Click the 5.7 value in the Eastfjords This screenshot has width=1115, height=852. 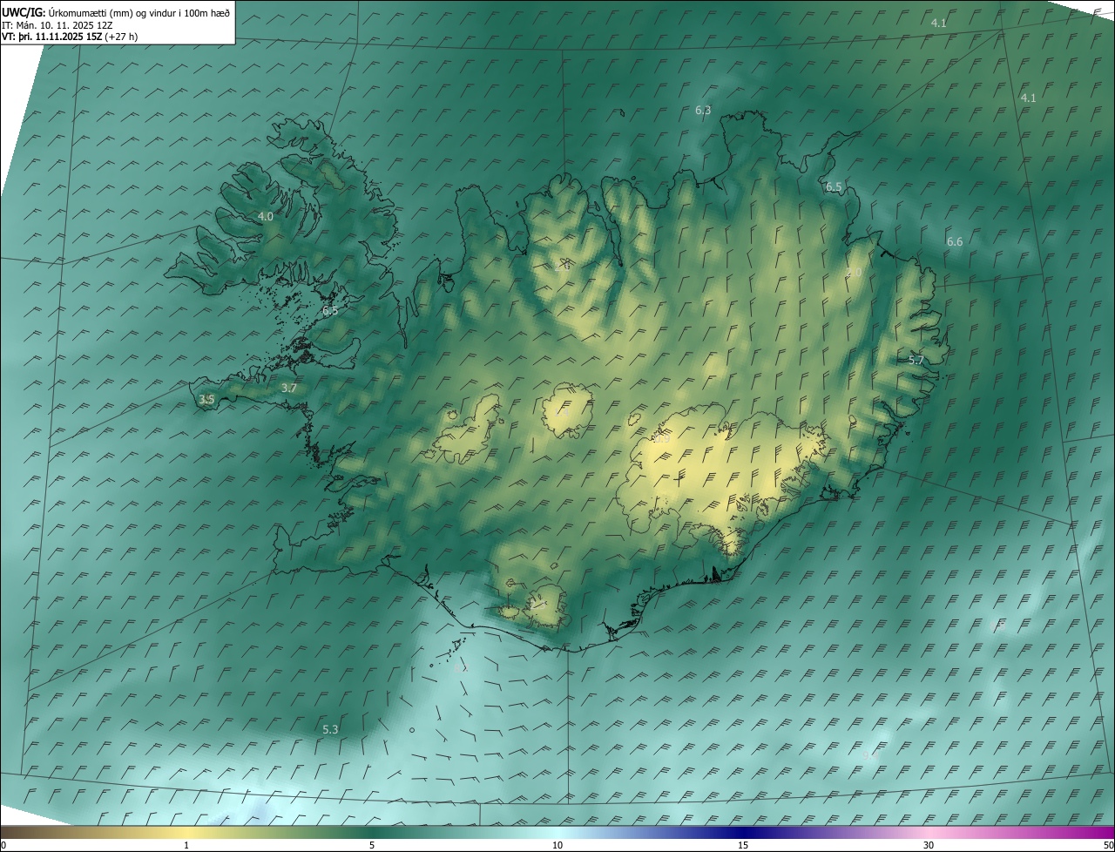coord(916,360)
